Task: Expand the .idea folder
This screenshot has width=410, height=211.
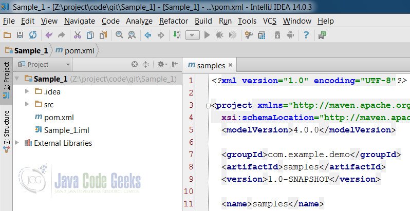Action: tap(27, 91)
